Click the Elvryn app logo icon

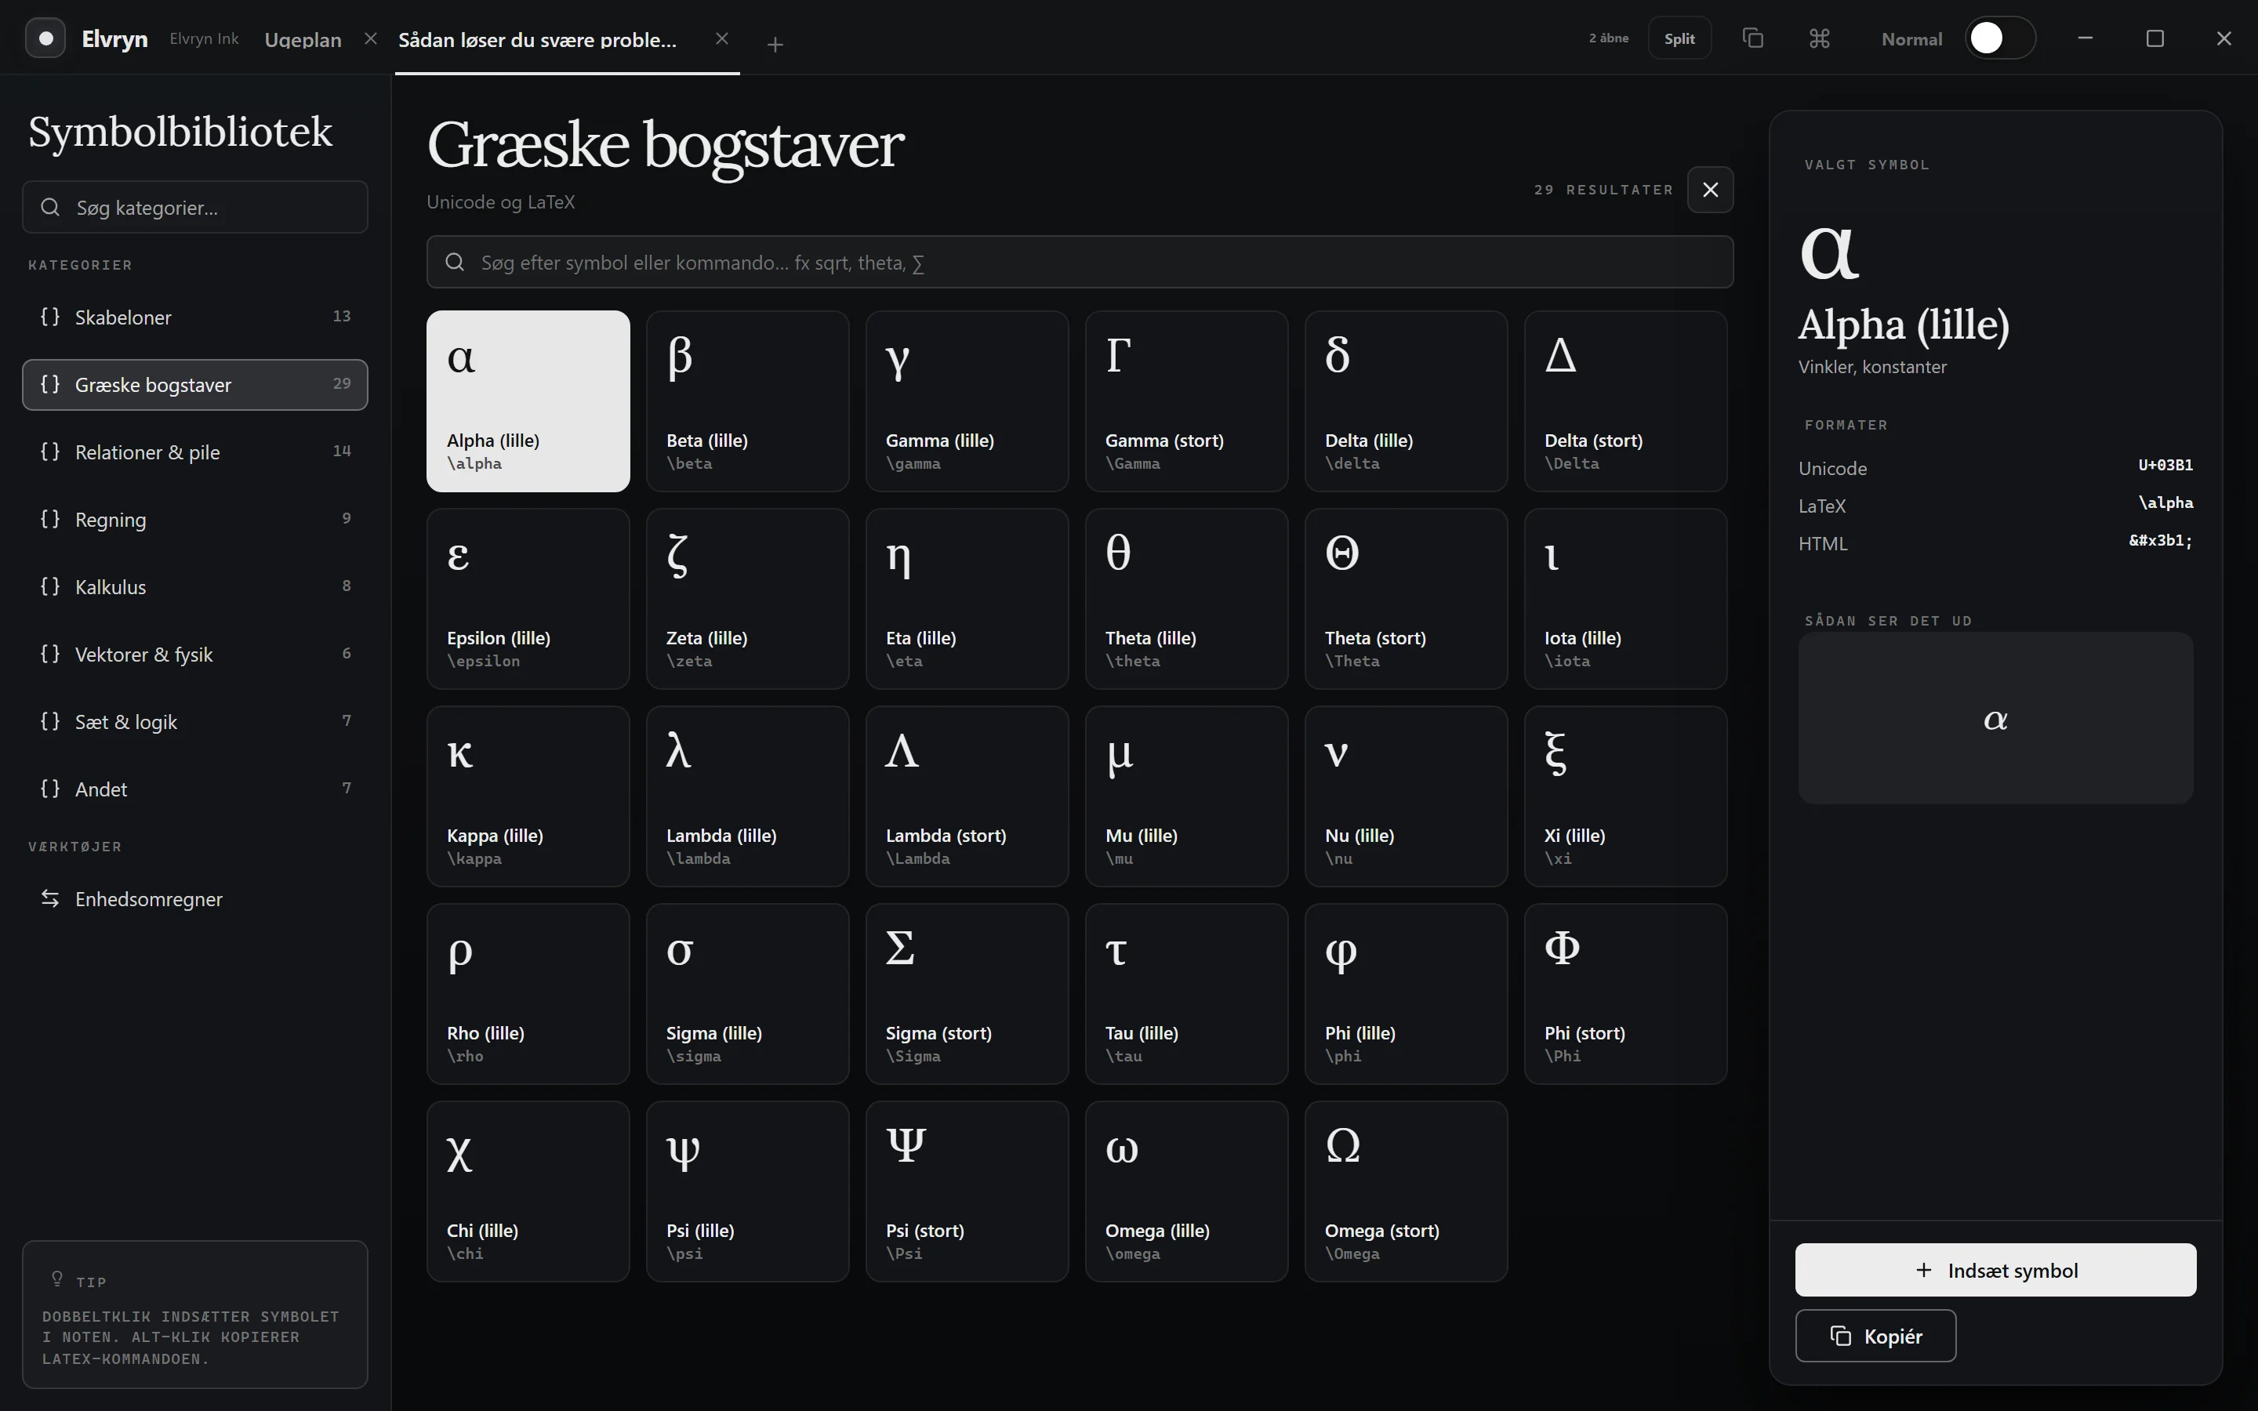(x=45, y=38)
